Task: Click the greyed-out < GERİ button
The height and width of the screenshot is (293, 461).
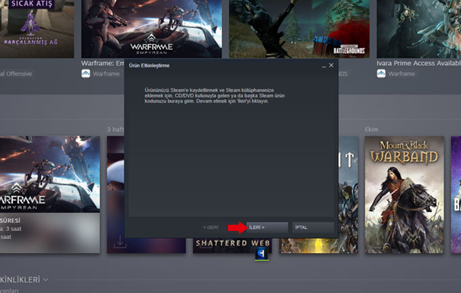Action: 211,228
